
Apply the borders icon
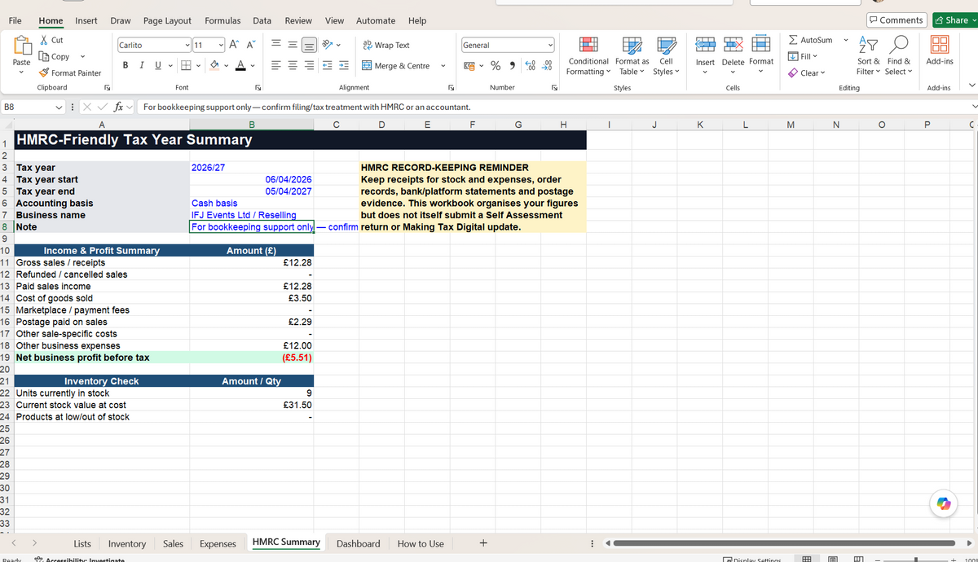click(186, 66)
